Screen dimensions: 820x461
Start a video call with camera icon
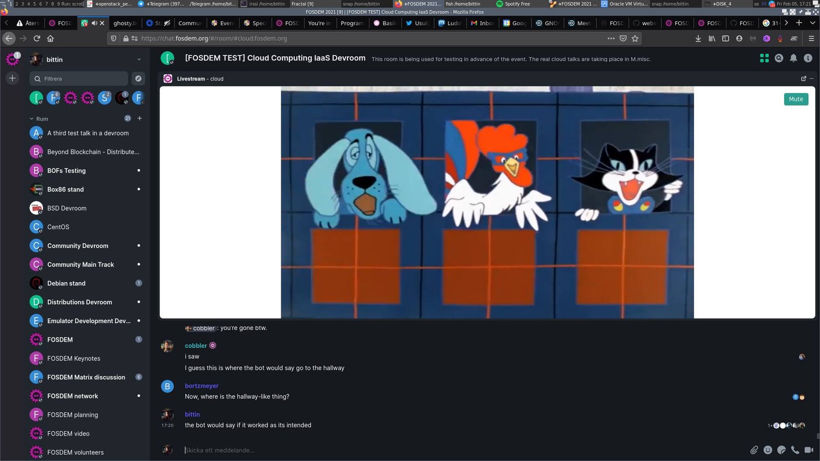coord(809,450)
